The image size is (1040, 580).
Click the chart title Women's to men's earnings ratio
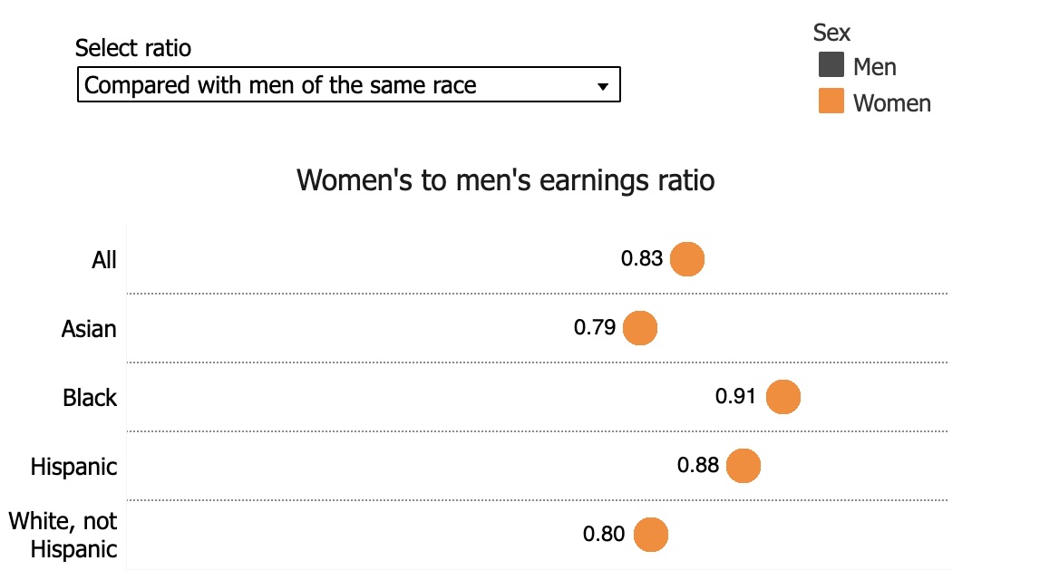click(506, 180)
